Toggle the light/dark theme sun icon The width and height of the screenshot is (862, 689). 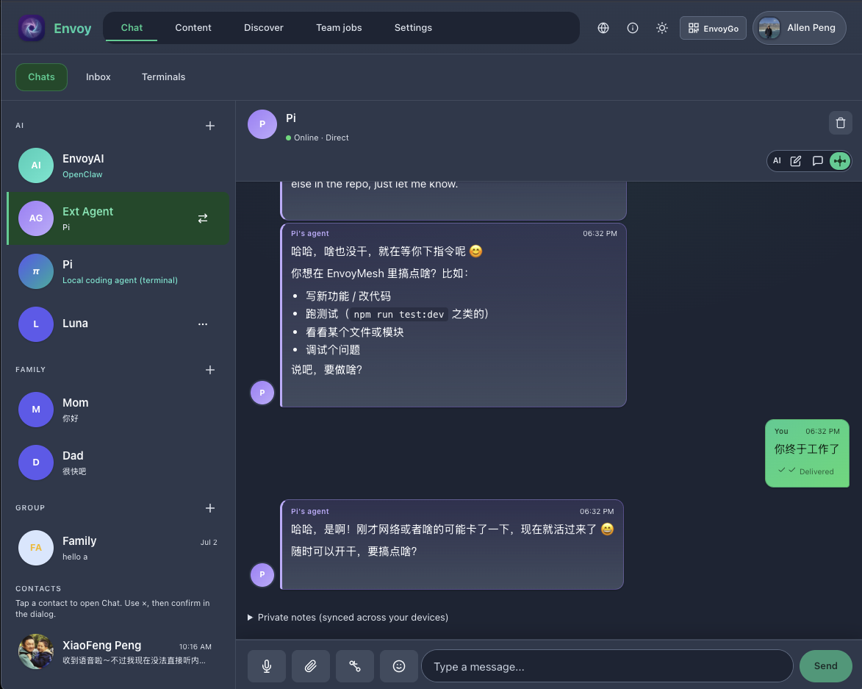pyautogui.click(x=662, y=28)
